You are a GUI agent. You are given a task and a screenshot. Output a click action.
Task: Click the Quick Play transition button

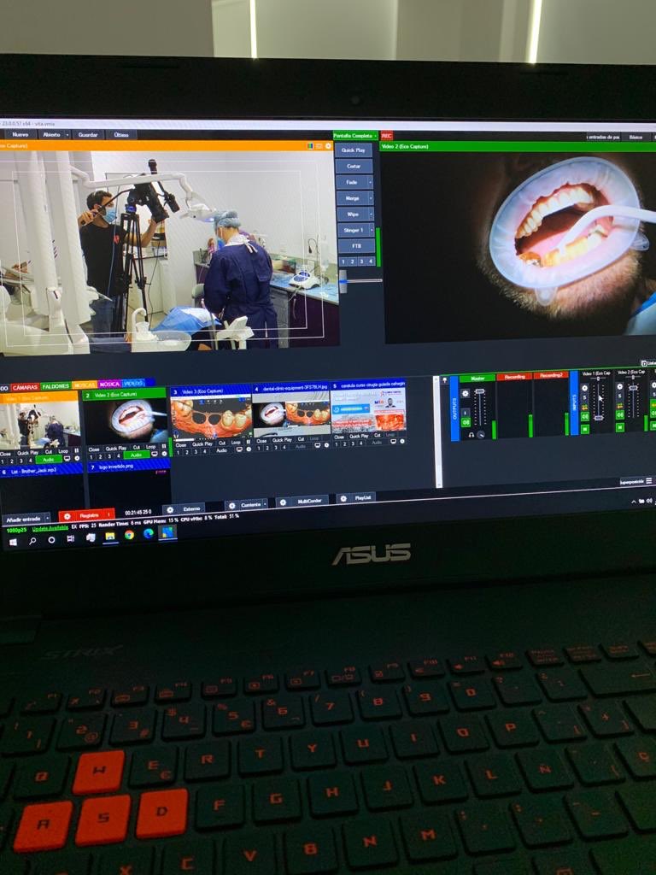354,150
